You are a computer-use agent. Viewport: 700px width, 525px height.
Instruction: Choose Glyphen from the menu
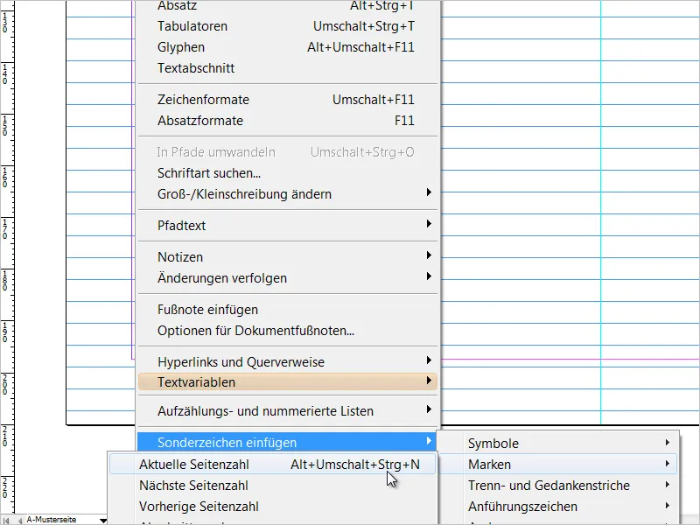tap(288, 47)
